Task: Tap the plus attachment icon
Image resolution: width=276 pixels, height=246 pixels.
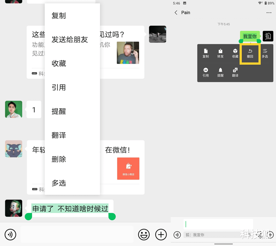Action: coord(161,234)
